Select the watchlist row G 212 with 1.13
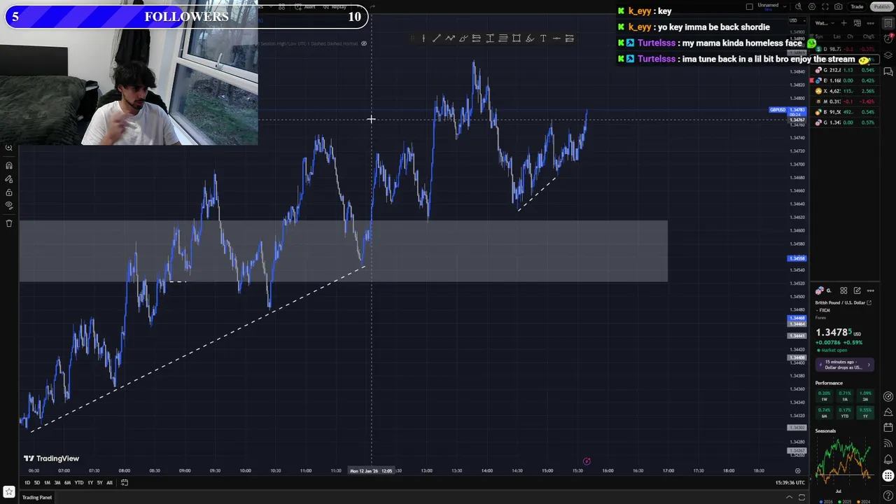This screenshot has height=504, width=896. point(845,70)
